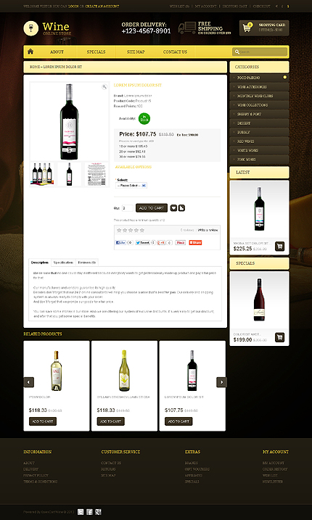Zoom the product image with magnifier icon
312x520 pixels.
104,87
